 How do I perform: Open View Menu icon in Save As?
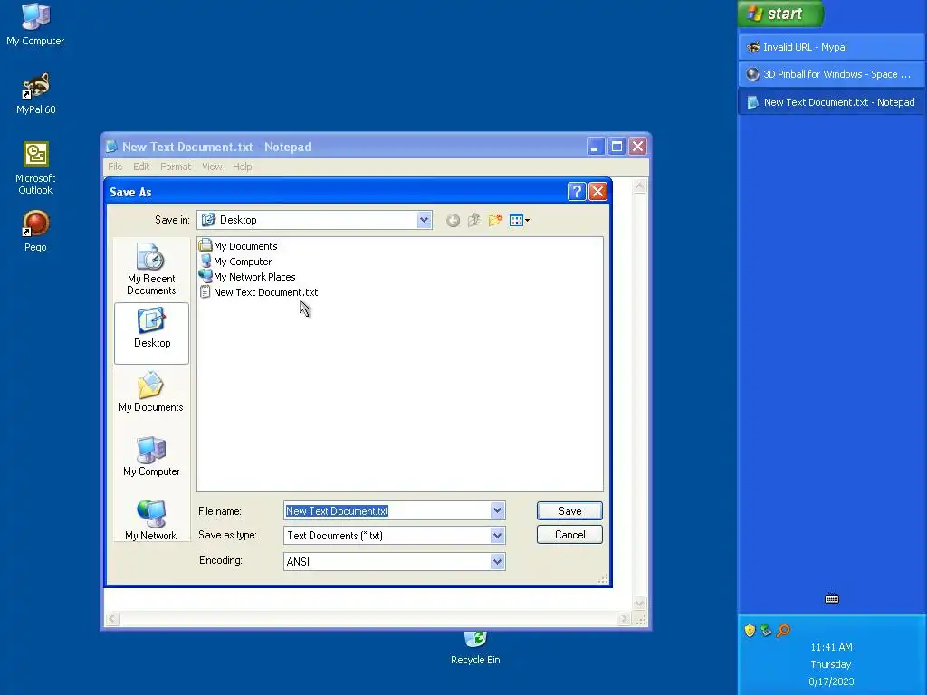(519, 221)
